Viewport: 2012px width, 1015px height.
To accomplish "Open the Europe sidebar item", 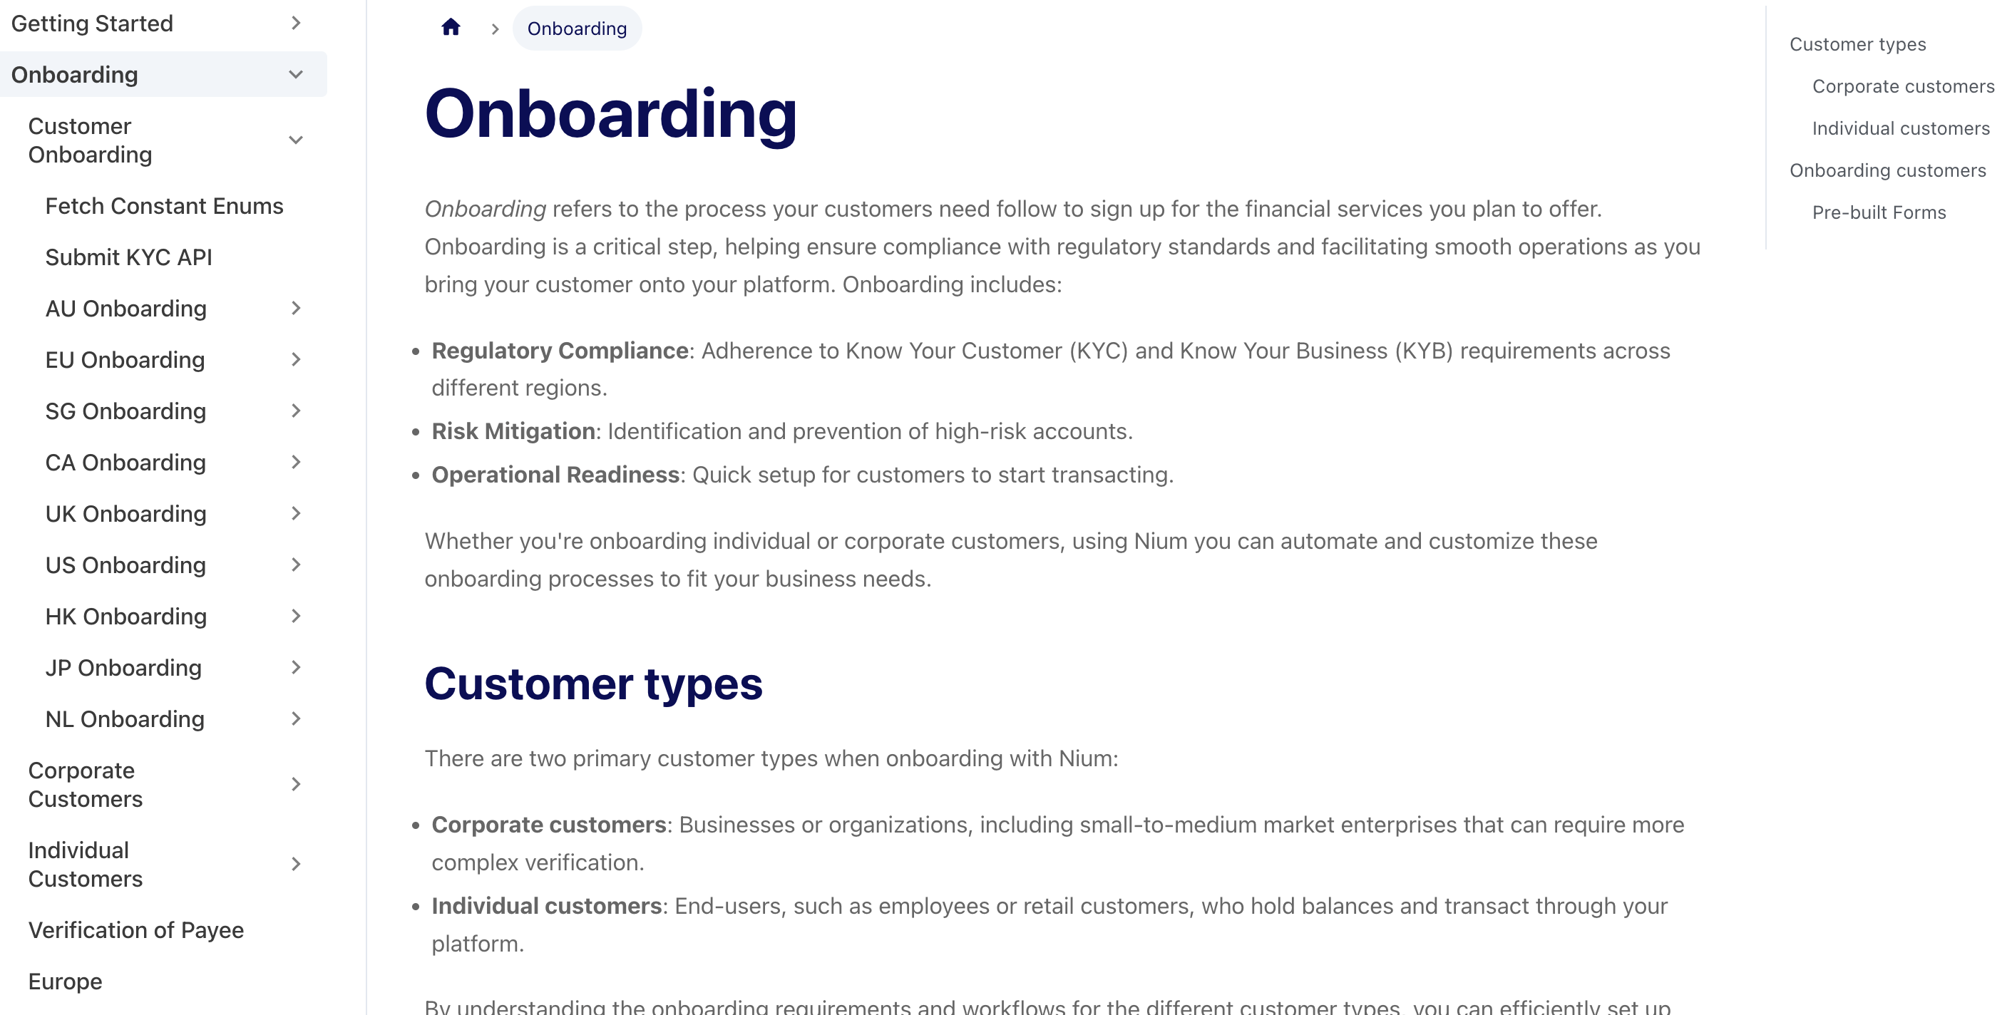I will point(66,981).
